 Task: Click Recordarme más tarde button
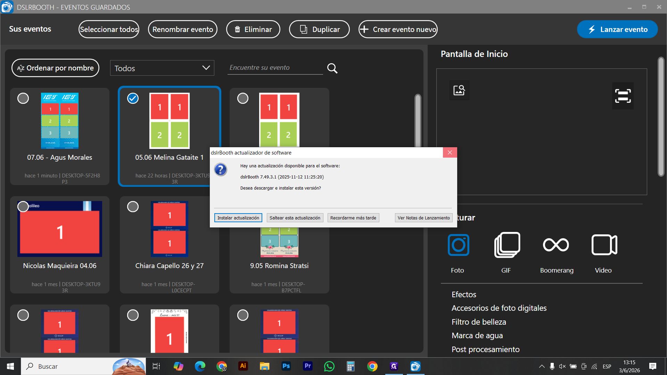tap(353, 218)
